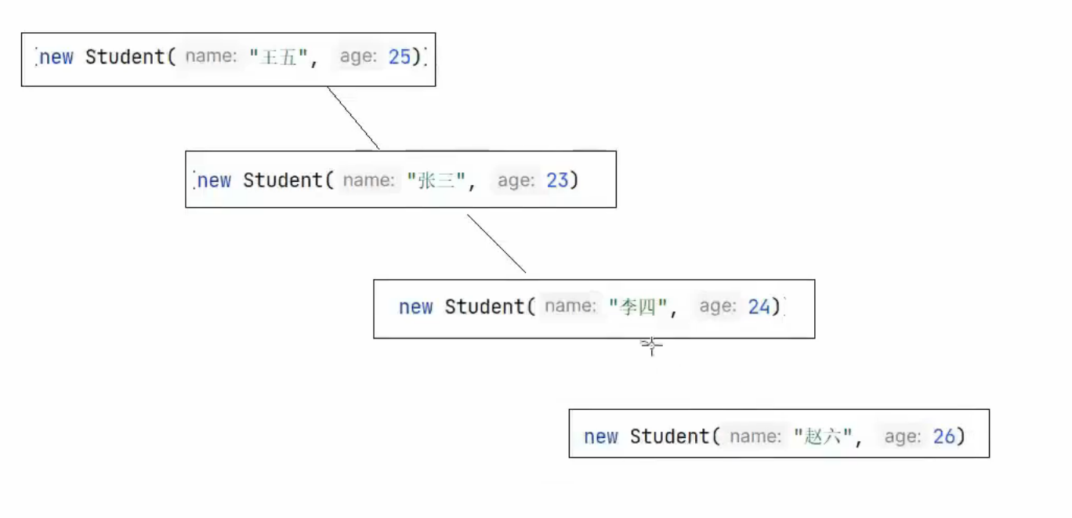Click the name: hint beside "李四"
The image size is (1072, 518).
(570, 306)
